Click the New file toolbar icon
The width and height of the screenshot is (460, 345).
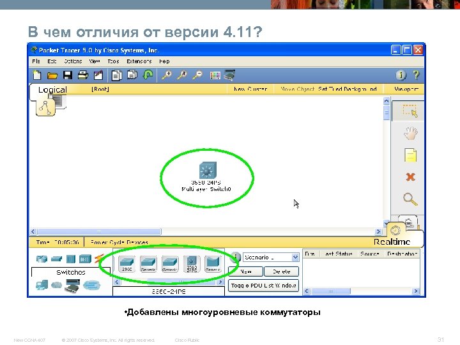(37, 75)
